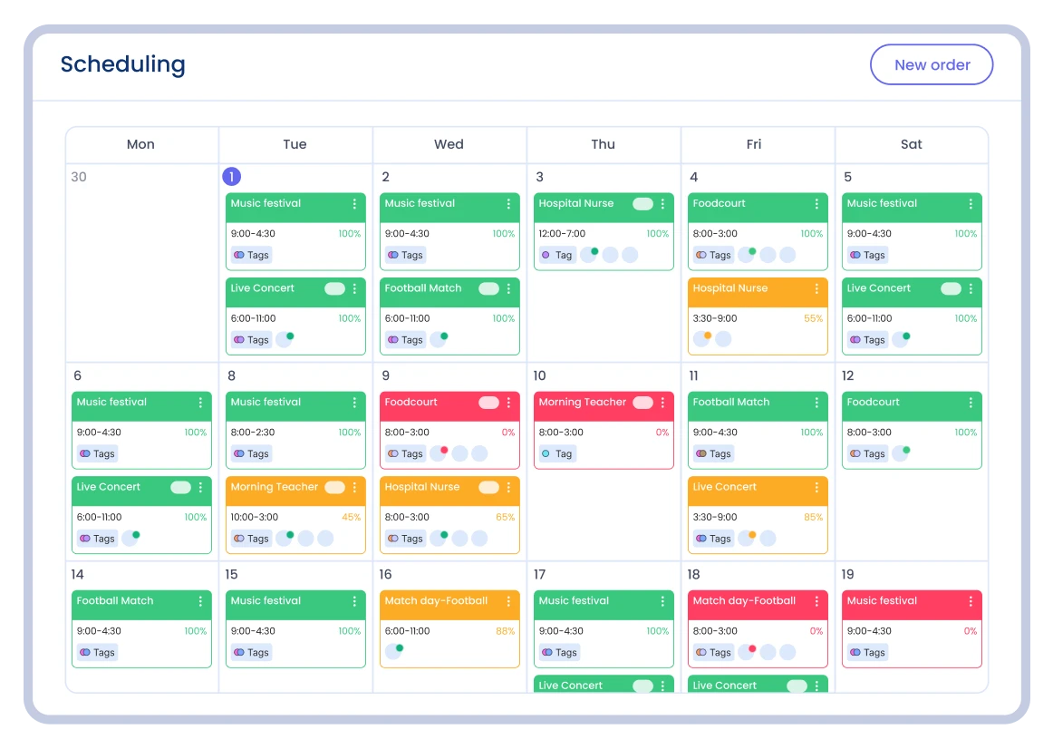Open the options menu on day 15 Music festival
Viewport: 1053px width, 749px height.
(x=354, y=601)
